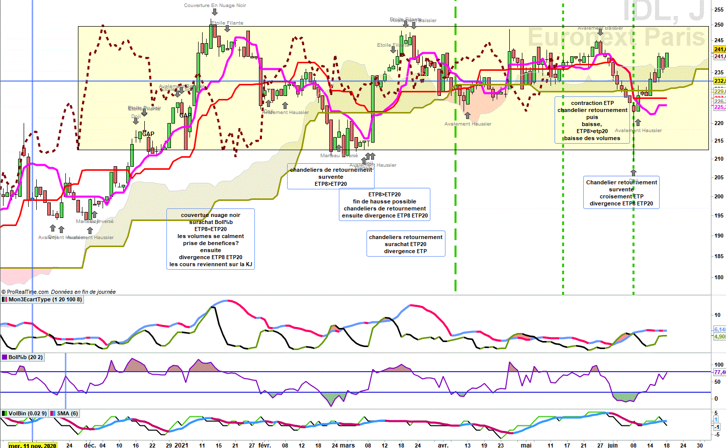The image size is (726, 448).
Task: Select the 'contraction ETP' annotation text box
Action: pos(592,120)
